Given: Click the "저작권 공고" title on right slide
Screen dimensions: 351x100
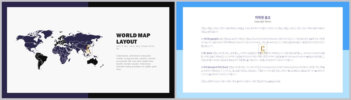Looking at the screenshot, I should point(263,18).
